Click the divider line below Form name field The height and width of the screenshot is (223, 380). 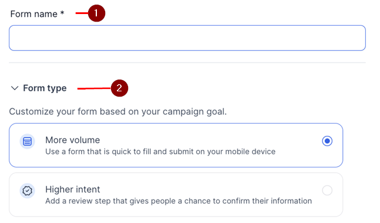point(187,63)
